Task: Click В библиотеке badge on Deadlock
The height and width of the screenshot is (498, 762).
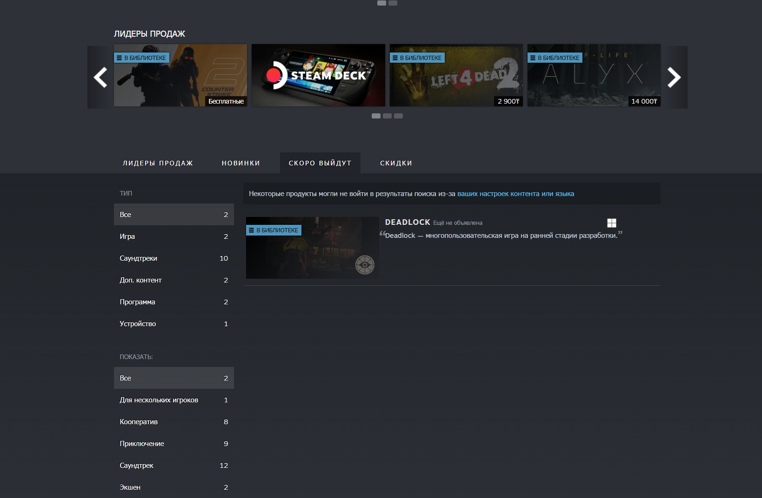Action: click(x=274, y=230)
